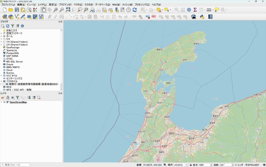This screenshot has height=167, width=266.
Task: Create a new project with the blank page icon
Action: pos(5,10)
